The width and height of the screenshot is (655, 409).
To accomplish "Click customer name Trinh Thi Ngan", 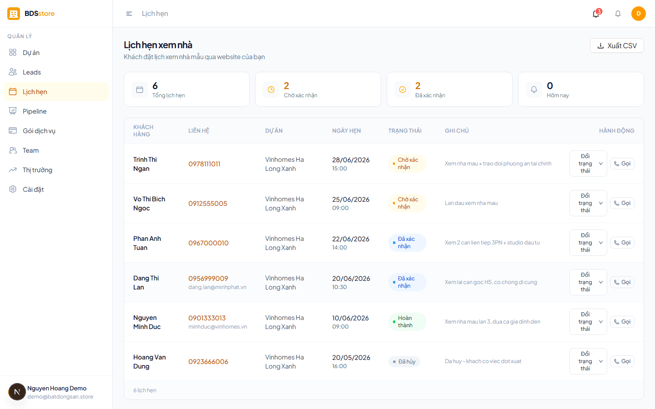I will pos(145,164).
